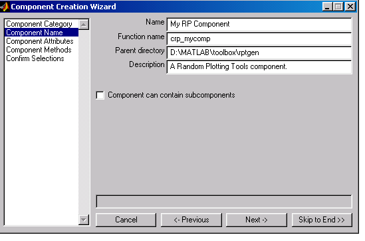
Task: Focus the Name field with My RP Component
Action: click(259, 24)
